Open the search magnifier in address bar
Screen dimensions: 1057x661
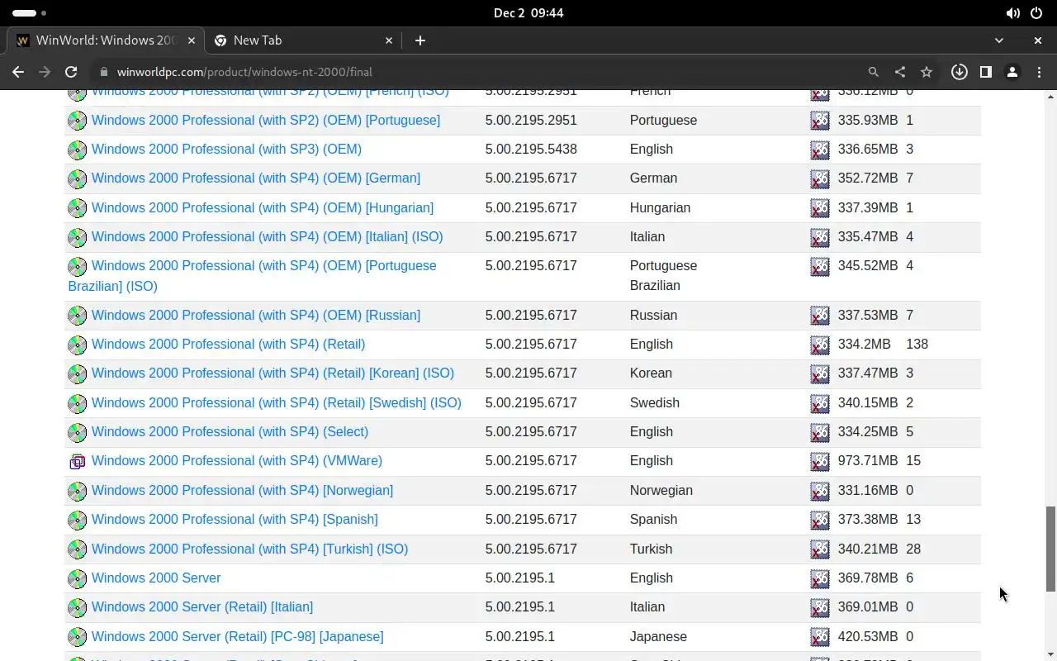(873, 72)
